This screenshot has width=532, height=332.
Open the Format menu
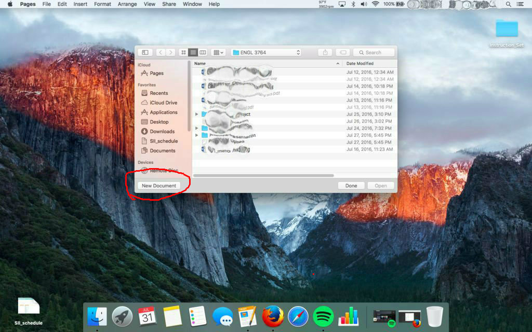pyautogui.click(x=102, y=4)
